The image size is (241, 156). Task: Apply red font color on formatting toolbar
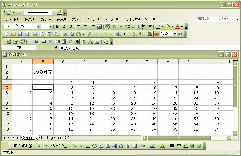177,27
